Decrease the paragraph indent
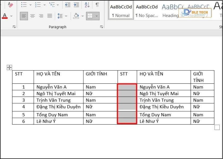Screen dimensions: 223x159 [x=68, y=5]
